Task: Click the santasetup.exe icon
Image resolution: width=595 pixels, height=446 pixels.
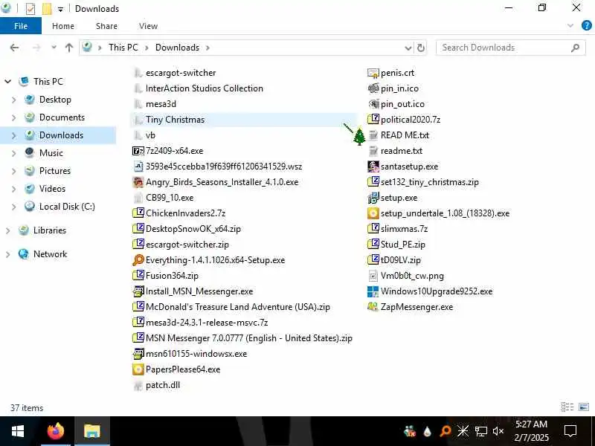Action: (373, 167)
